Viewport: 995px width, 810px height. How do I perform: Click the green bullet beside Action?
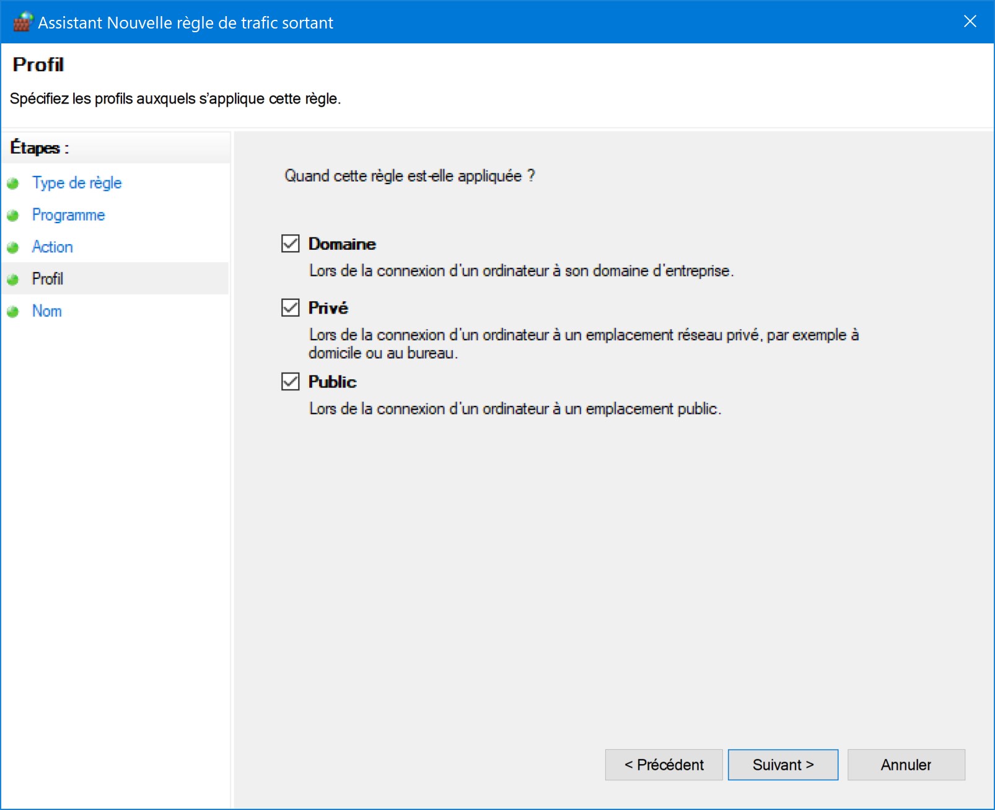(13, 247)
